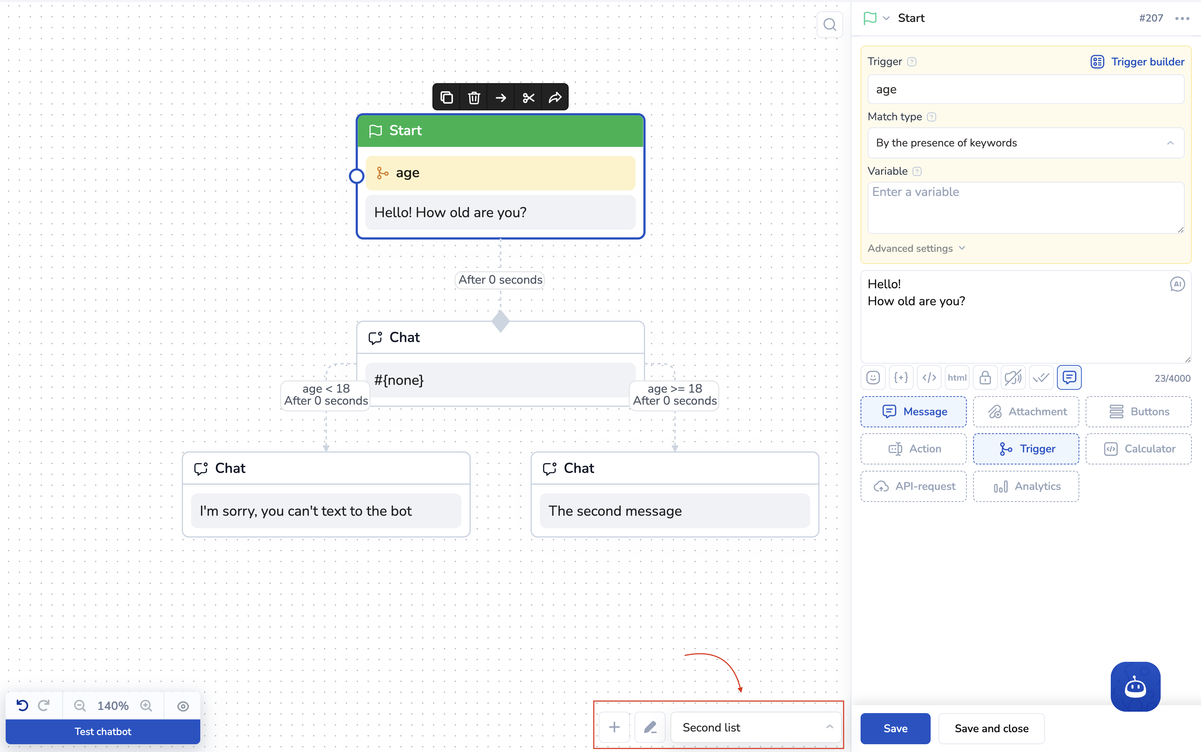Open the canvas search magnifier
This screenshot has width=1201, height=752.
829,24
